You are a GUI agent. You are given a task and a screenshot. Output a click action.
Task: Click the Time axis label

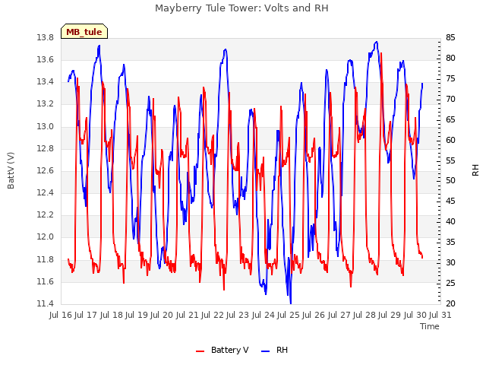tap(430, 326)
